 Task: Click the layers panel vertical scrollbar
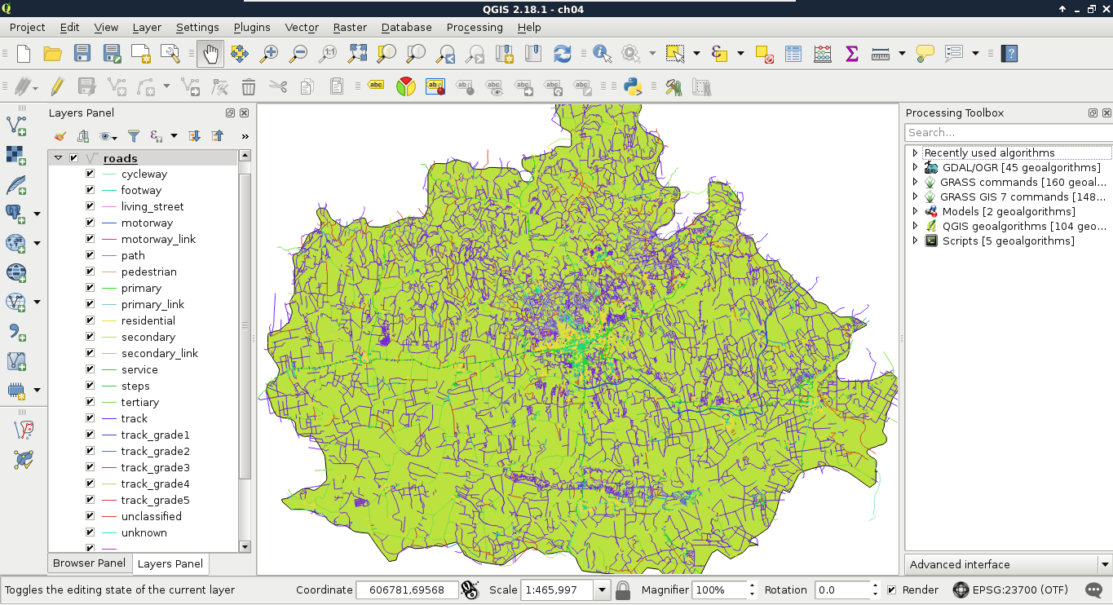click(x=245, y=326)
